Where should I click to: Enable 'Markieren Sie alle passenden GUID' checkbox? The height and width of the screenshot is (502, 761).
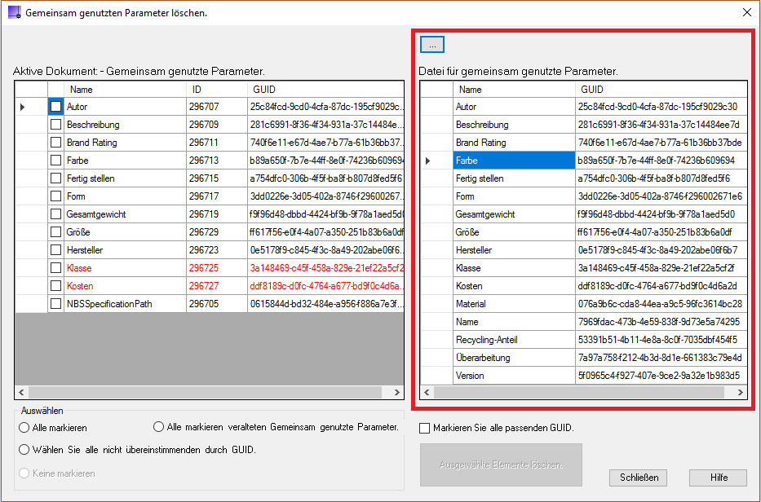[x=425, y=428]
